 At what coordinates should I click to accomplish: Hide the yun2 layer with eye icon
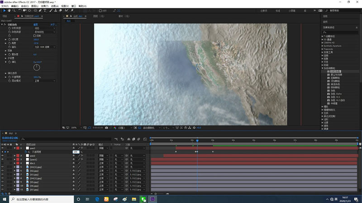click(3, 156)
